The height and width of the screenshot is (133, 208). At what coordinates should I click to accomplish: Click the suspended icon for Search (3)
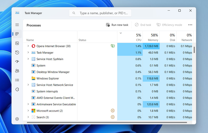pyautogui.click(x=113, y=117)
